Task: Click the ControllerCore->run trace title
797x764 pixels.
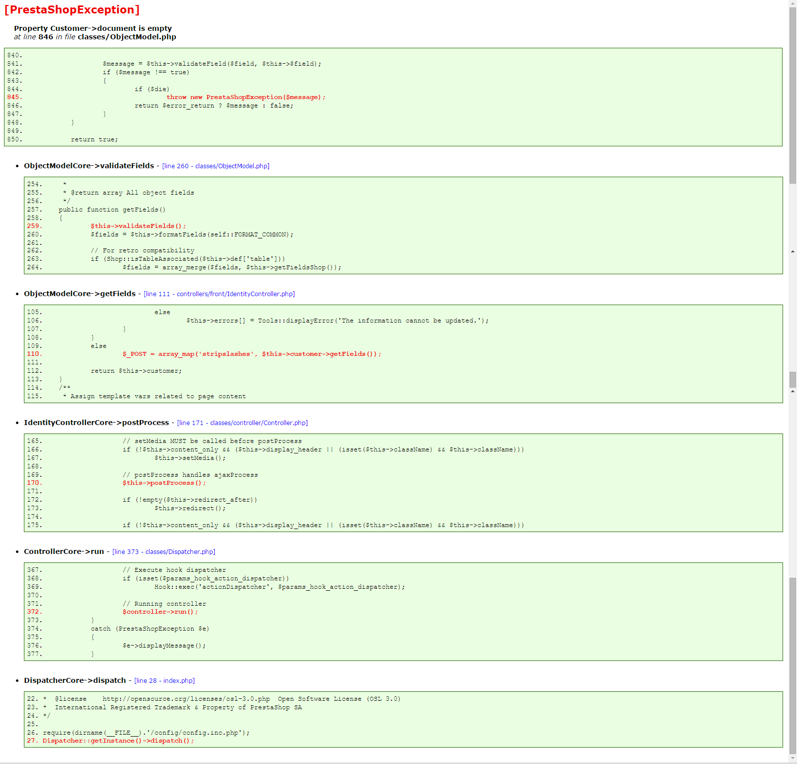Action: tap(64, 551)
